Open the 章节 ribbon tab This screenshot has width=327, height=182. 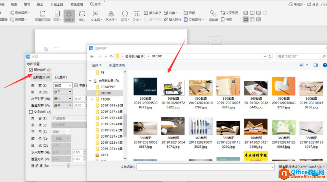pos(27,4)
